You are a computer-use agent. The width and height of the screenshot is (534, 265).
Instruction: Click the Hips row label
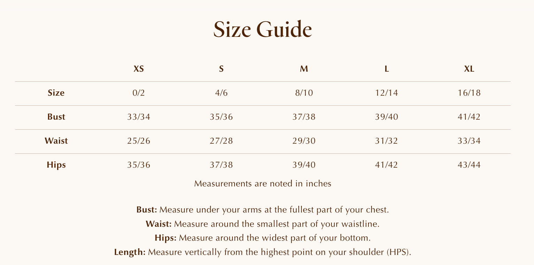click(56, 165)
